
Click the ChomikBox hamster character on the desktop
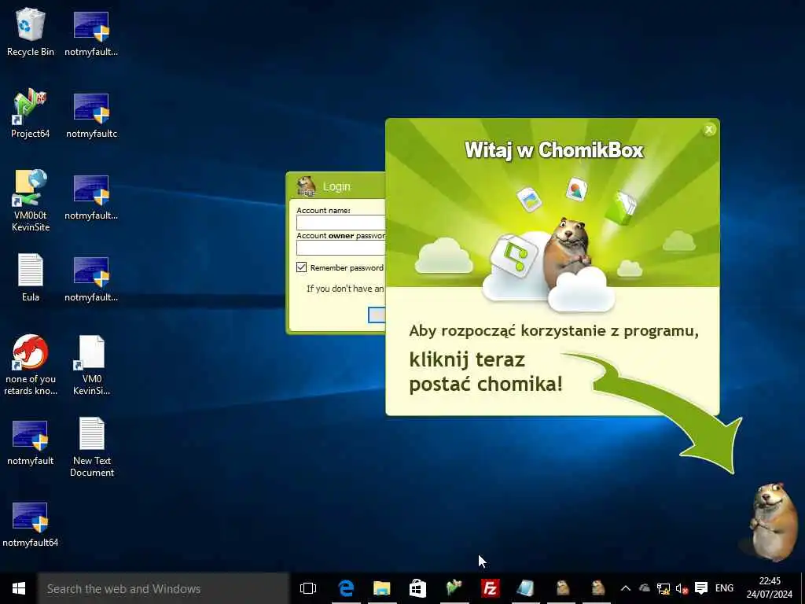pos(774,522)
